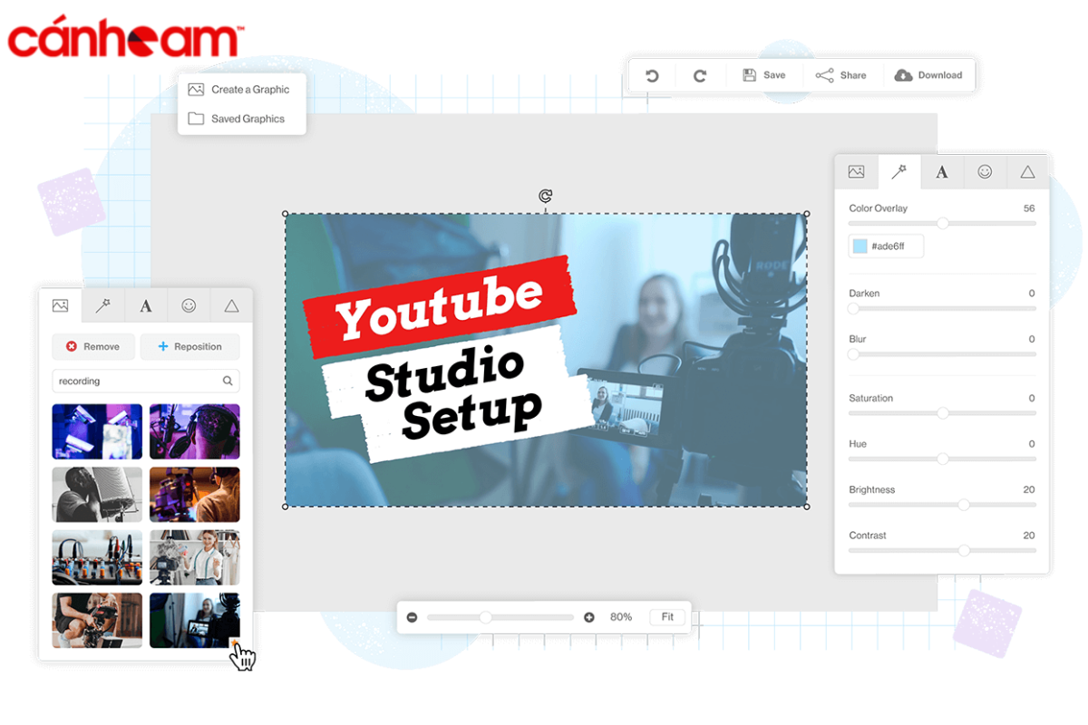Click the #ade6ff color swatch
Viewport: 1088px width, 725px height.
pyautogui.click(x=859, y=246)
